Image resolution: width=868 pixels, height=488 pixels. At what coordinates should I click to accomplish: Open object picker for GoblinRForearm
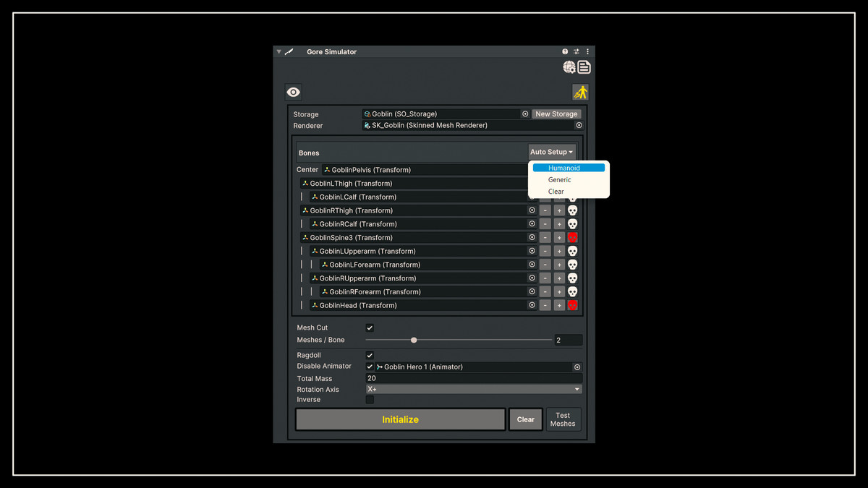(x=532, y=292)
